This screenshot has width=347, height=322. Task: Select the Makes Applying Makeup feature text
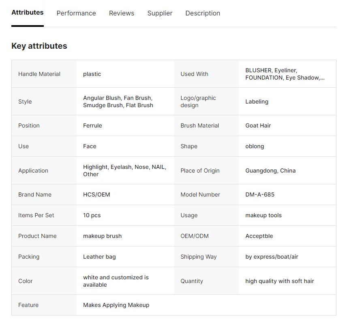[x=116, y=305]
